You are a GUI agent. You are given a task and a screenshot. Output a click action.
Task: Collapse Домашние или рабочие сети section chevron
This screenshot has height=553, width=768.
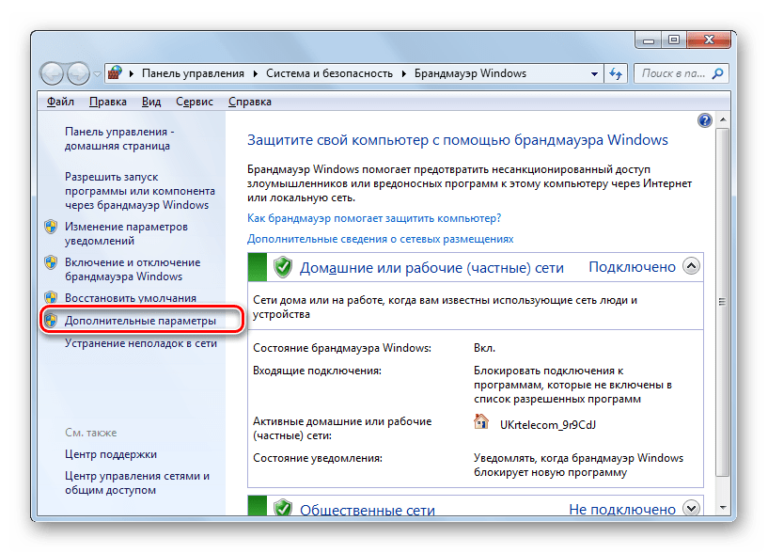(691, 266)
